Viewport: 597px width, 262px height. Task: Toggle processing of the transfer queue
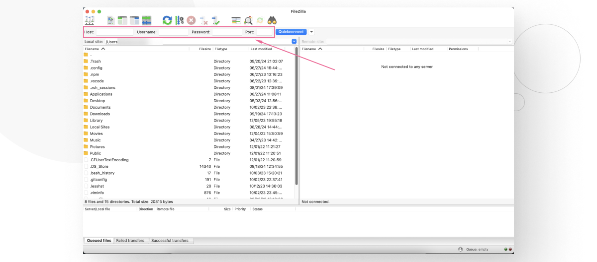click(x=180, y=20)
